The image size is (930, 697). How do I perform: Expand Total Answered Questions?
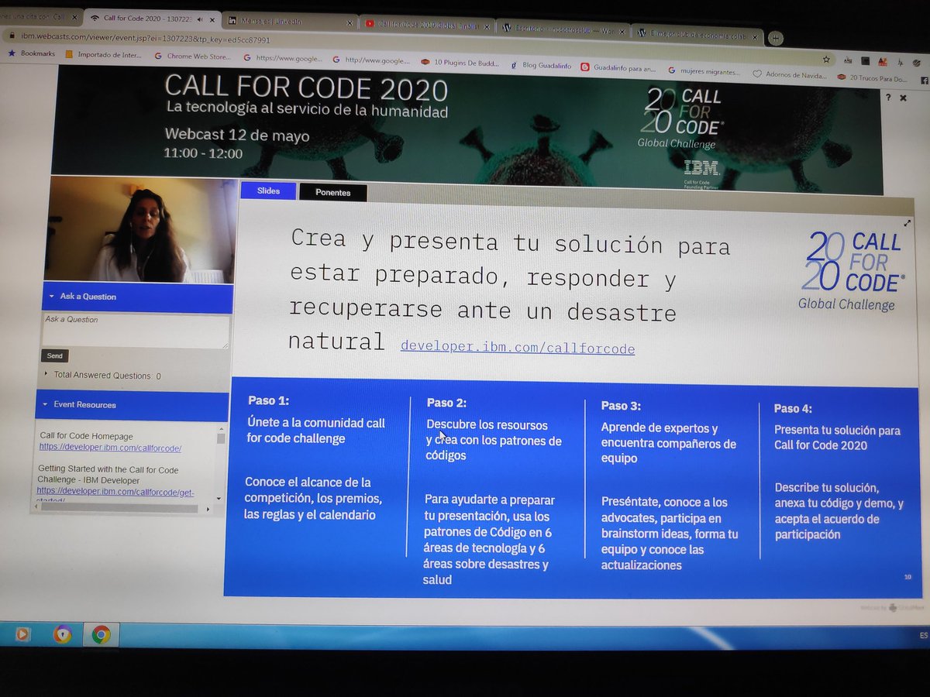(x=47, y=374)
